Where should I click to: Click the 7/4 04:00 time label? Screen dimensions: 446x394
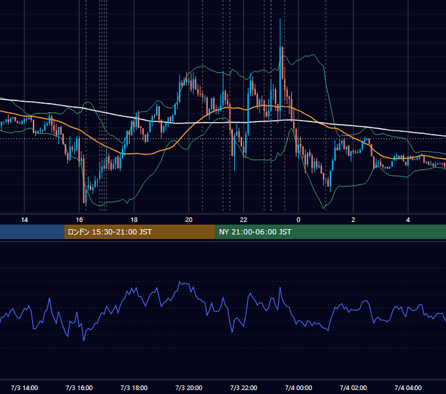click(x=408, y=387)
